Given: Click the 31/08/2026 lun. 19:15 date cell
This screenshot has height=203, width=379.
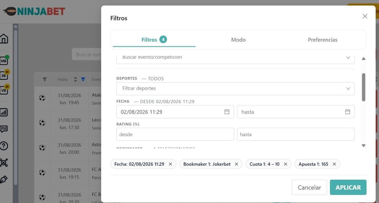Looking at the screenshot, I should pos(69,173).
